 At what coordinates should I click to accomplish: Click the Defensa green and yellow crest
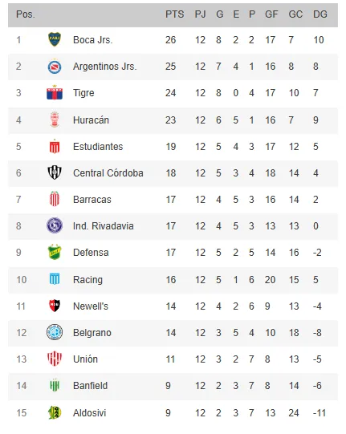point(55,252)
